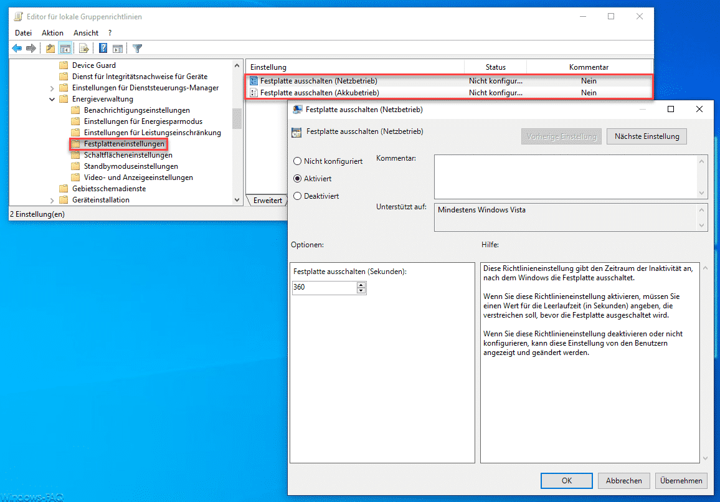Click the Abbrechen button
The width and height of the screenshot is (720, 502).
[623, 480]
